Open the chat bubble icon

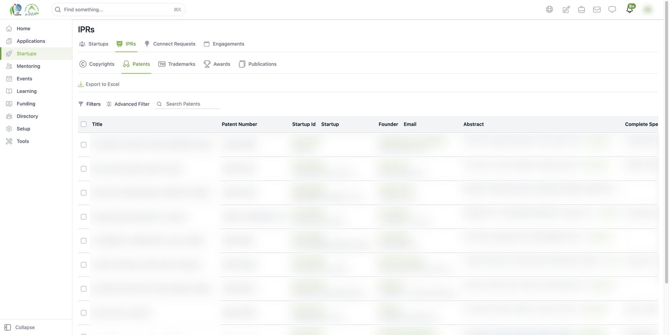(x=612, y=9)
